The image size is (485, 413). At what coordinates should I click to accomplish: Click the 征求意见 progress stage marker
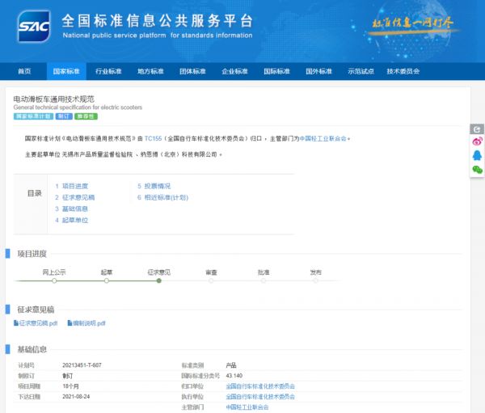[x=159, y=280]
